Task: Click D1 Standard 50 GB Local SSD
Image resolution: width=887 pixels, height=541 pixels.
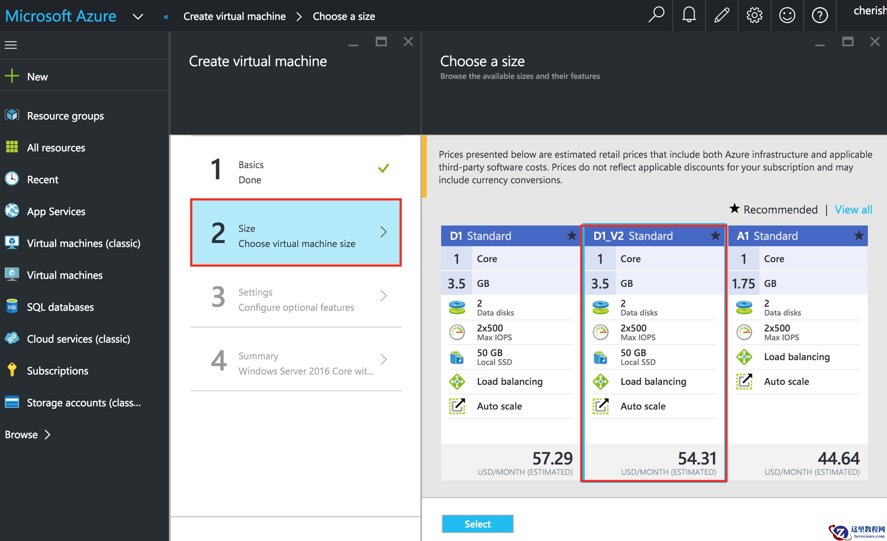Action: pos(511,357)
